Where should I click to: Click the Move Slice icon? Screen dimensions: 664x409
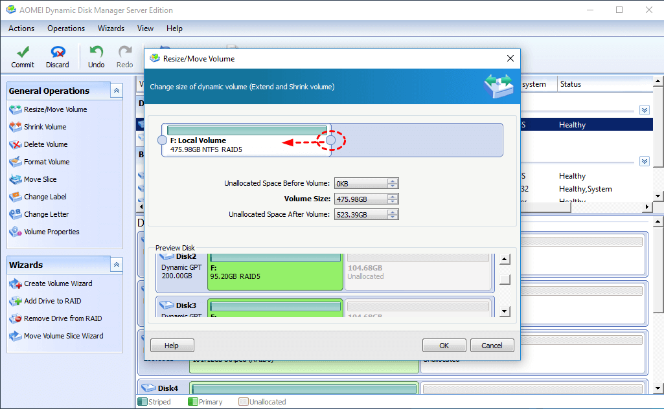[16, 179]
